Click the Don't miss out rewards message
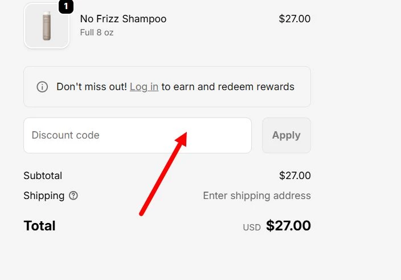 pyautogui.click(x=91, y=87)
